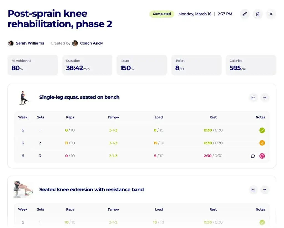This screenshot has height=228, width=284.
Task: Select the Load 150% card
Action: click(142, 65)
